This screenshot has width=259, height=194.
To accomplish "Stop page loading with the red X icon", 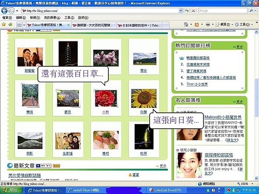I will pos(194,11).
